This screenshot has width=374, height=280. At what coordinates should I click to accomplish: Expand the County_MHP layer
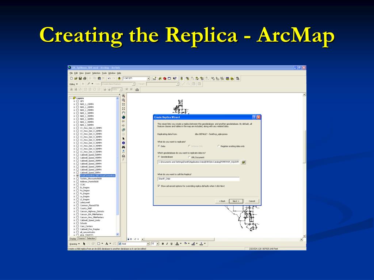74,208
